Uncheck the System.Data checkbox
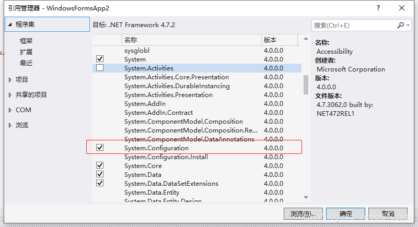418x227 pixels. (x=100, y=174)
